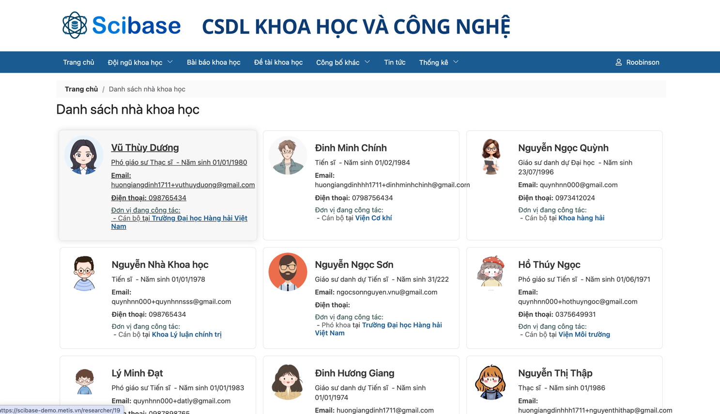720x414 pixels.
Task: Click email quynhnn000@gmail.com
Action: pyautogui.click(x=579, y=185)
